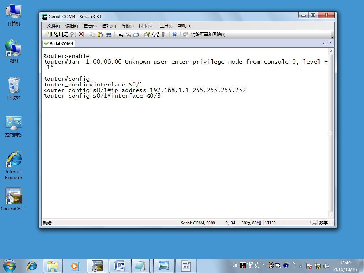Switch to the notepad taskbar button
Viewport: 364px width, 273px height.
coord(140,266)
